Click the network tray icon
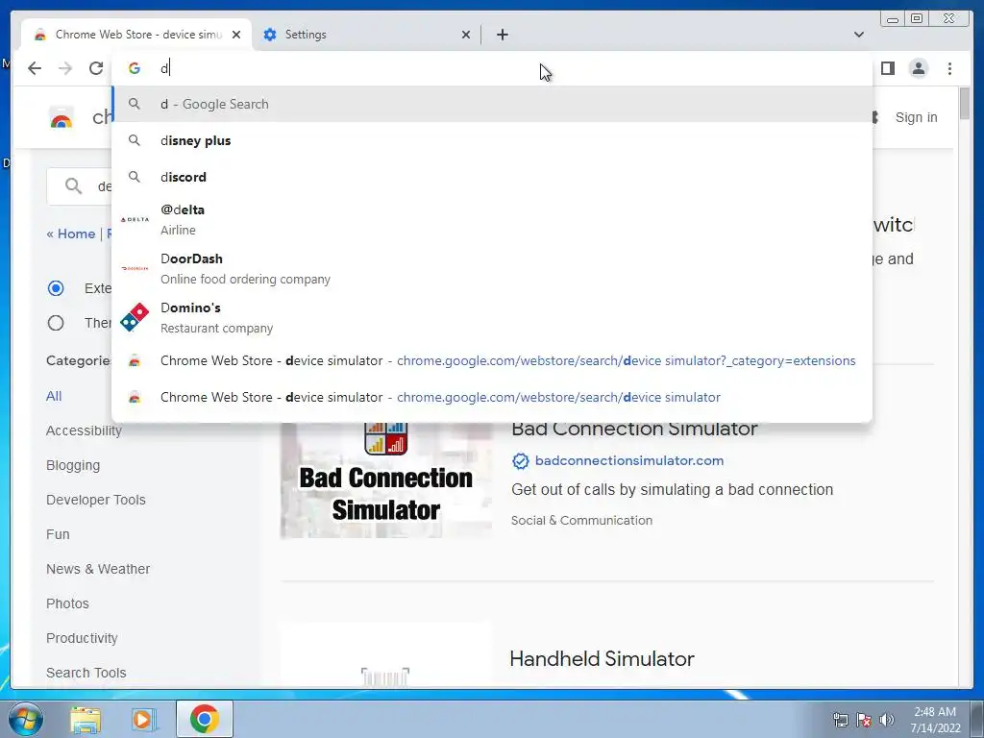This screenshot has width=984, height=738. tap(840, 720)
